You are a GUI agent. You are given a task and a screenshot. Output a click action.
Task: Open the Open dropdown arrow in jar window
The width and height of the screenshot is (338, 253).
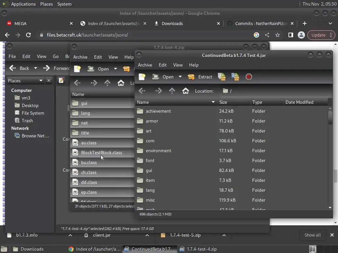(x=180, y=77)
